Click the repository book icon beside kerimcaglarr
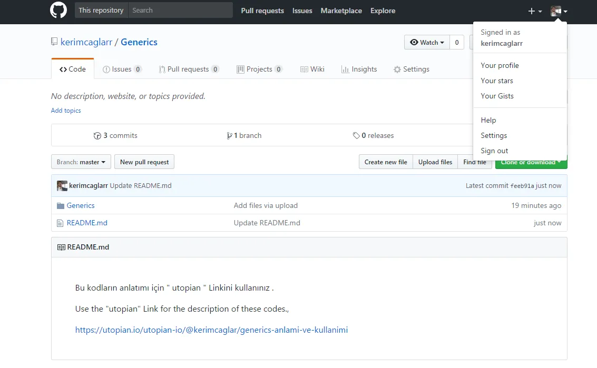 (54, 42)
